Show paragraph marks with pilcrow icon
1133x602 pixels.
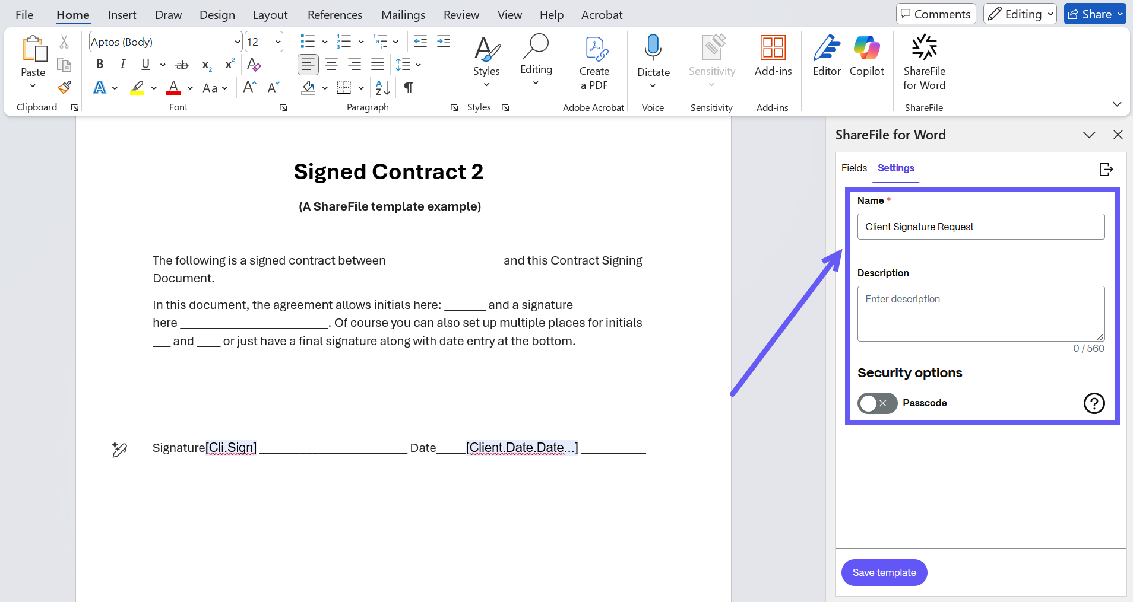409,88
